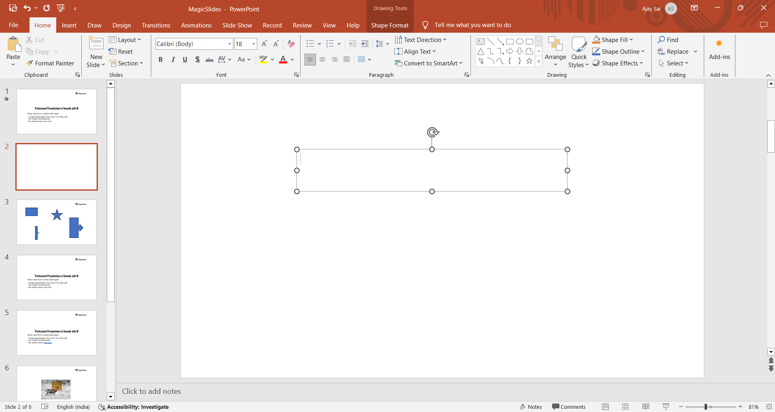
Task: Open the font name dropdown
Action: [x=229, y=44]
